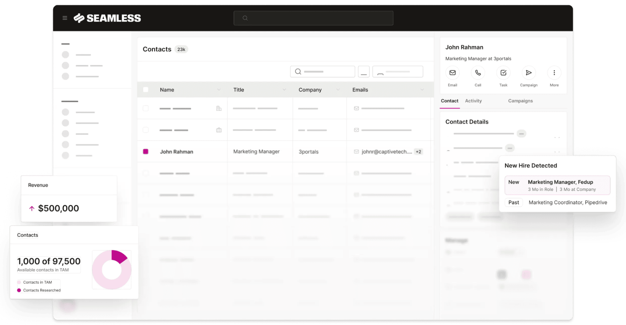Focus the top global search bar
The width and height of the screenshot is (626, 325).
pyautogui.click(x=313, y=18)
